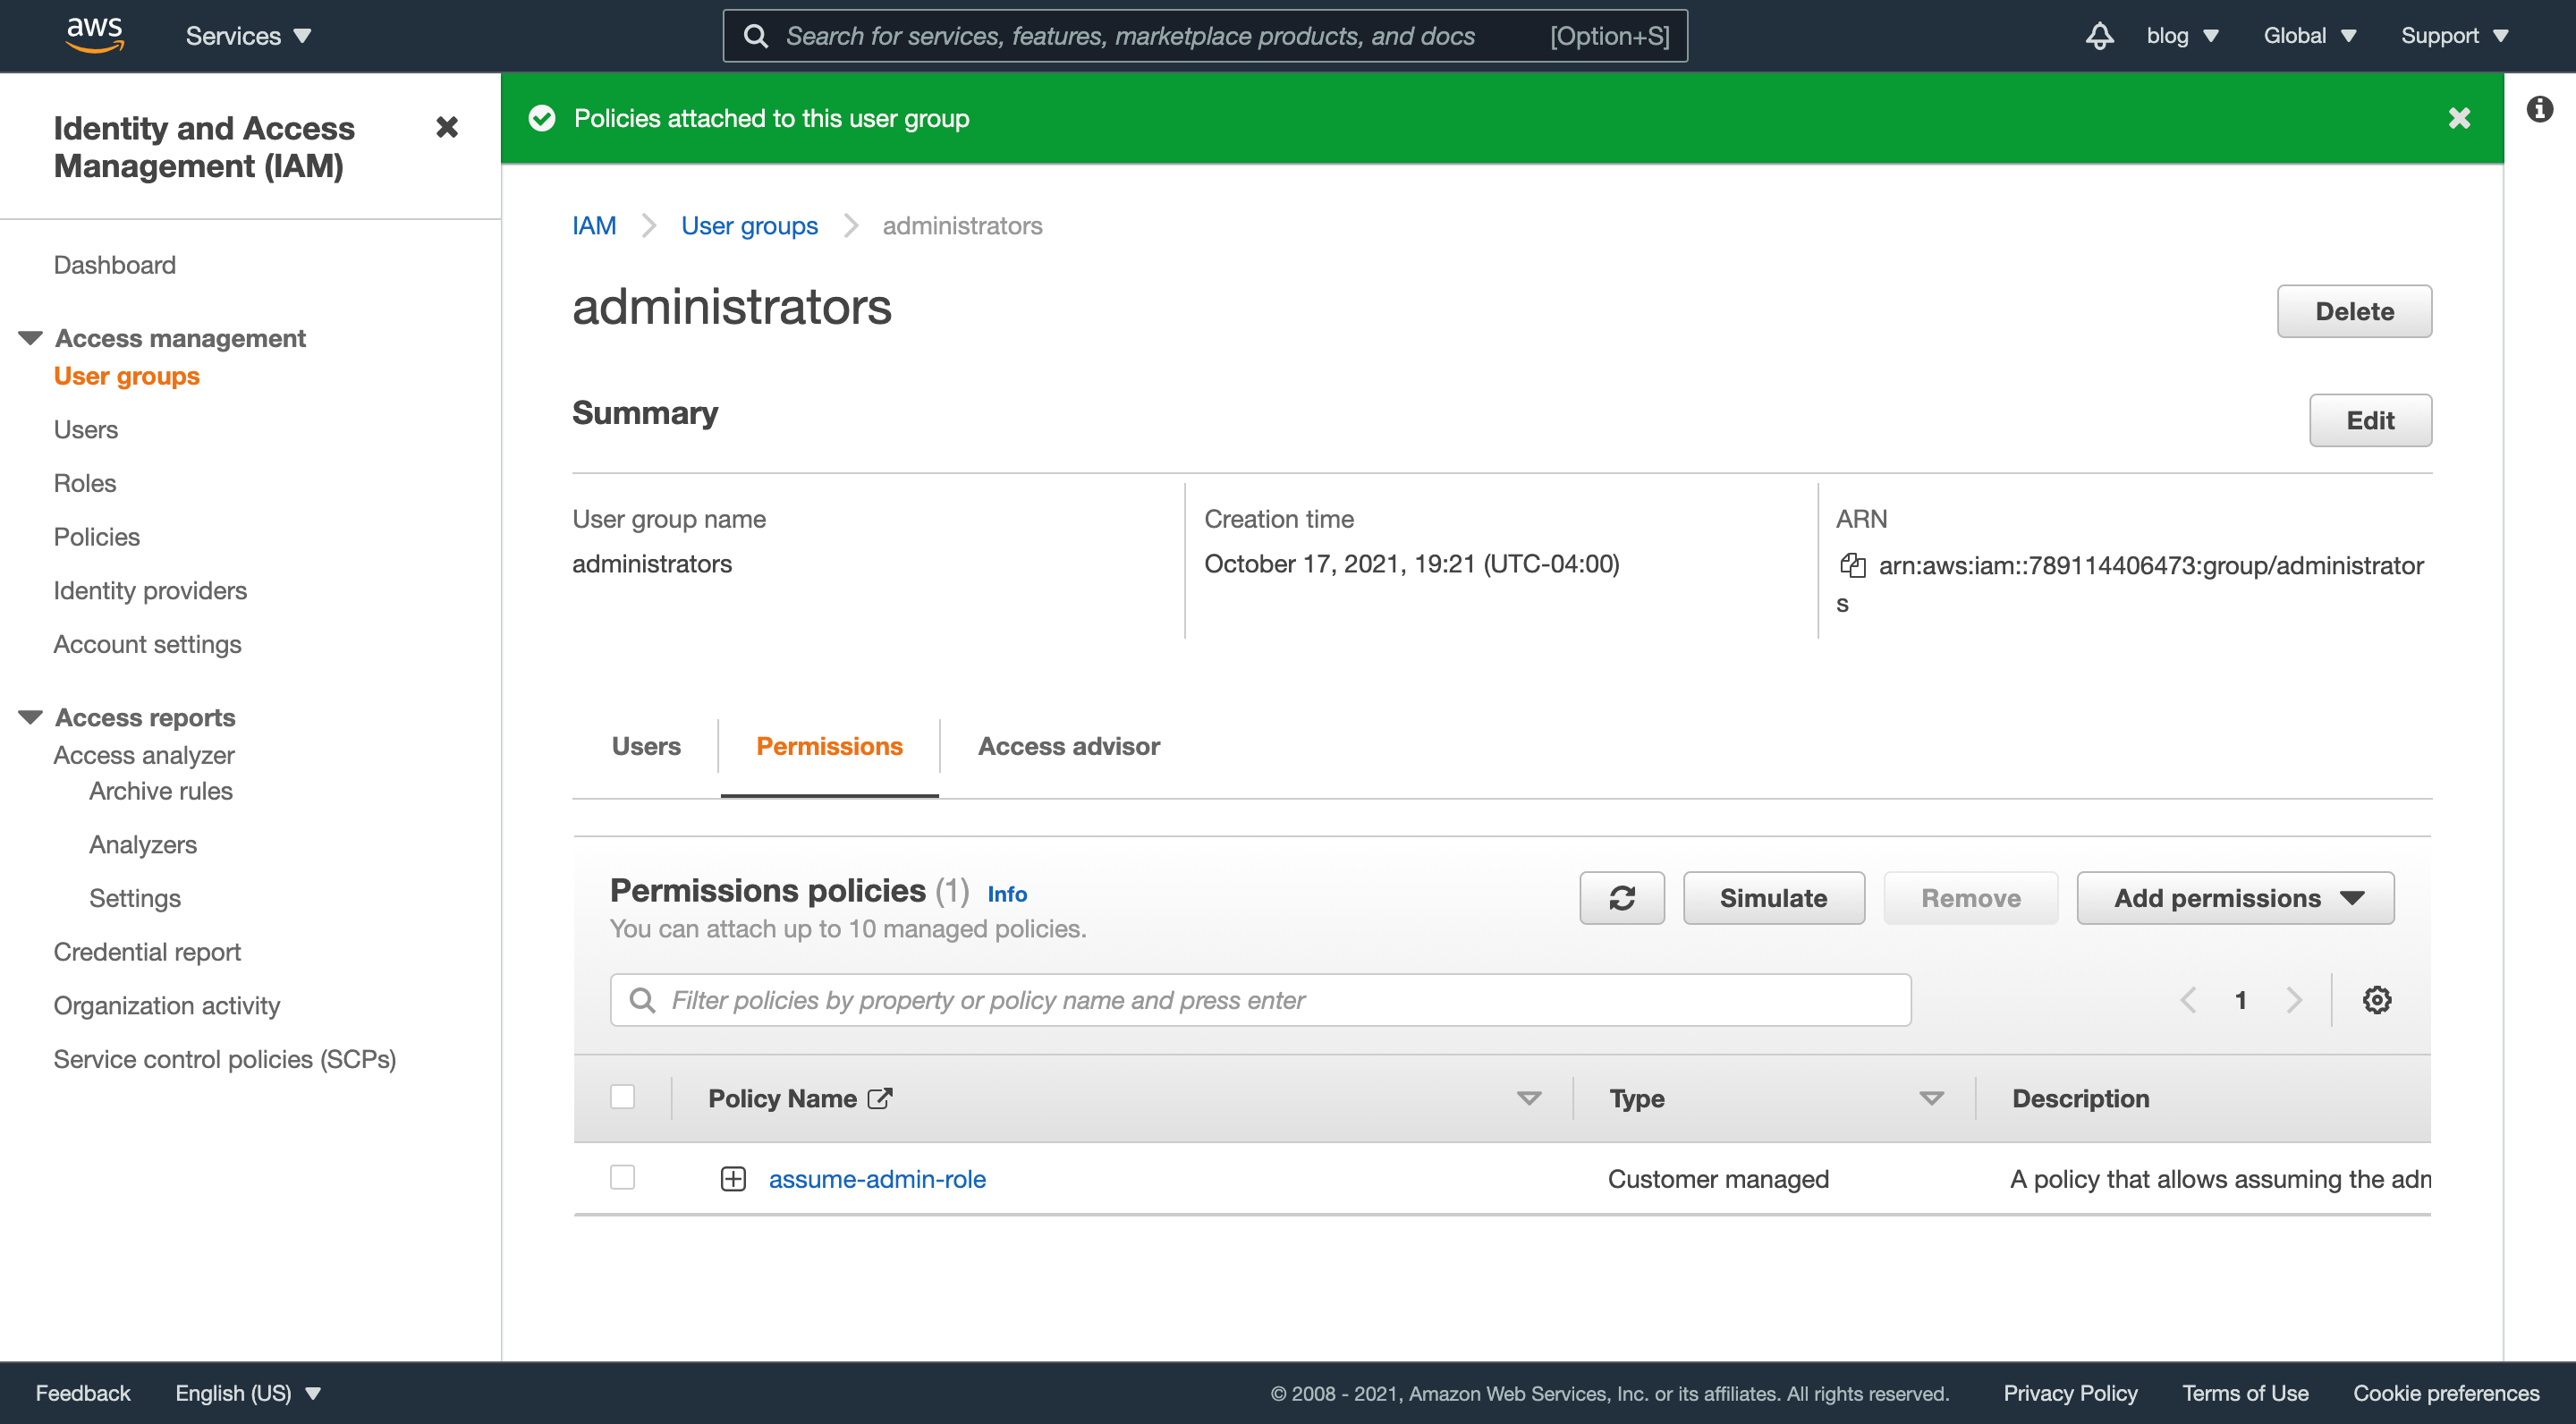Click the success checkmark icon in banner
This screenshot has height=1424, width=2576.
[542, 118]
